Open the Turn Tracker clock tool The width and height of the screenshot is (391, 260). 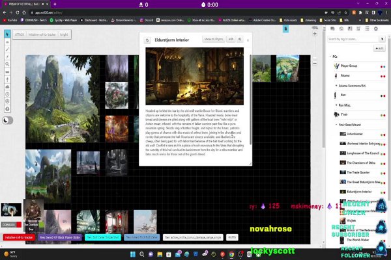tap(7, 94)
